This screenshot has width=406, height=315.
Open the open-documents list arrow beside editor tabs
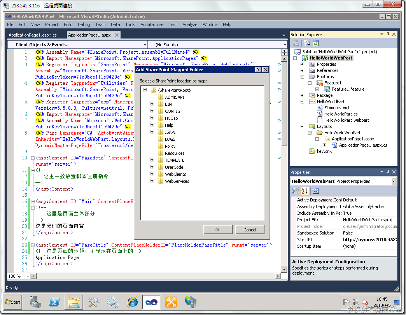tap(284, 35)
